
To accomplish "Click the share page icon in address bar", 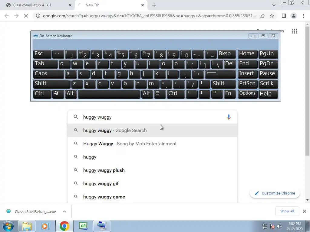I will 262,16.
